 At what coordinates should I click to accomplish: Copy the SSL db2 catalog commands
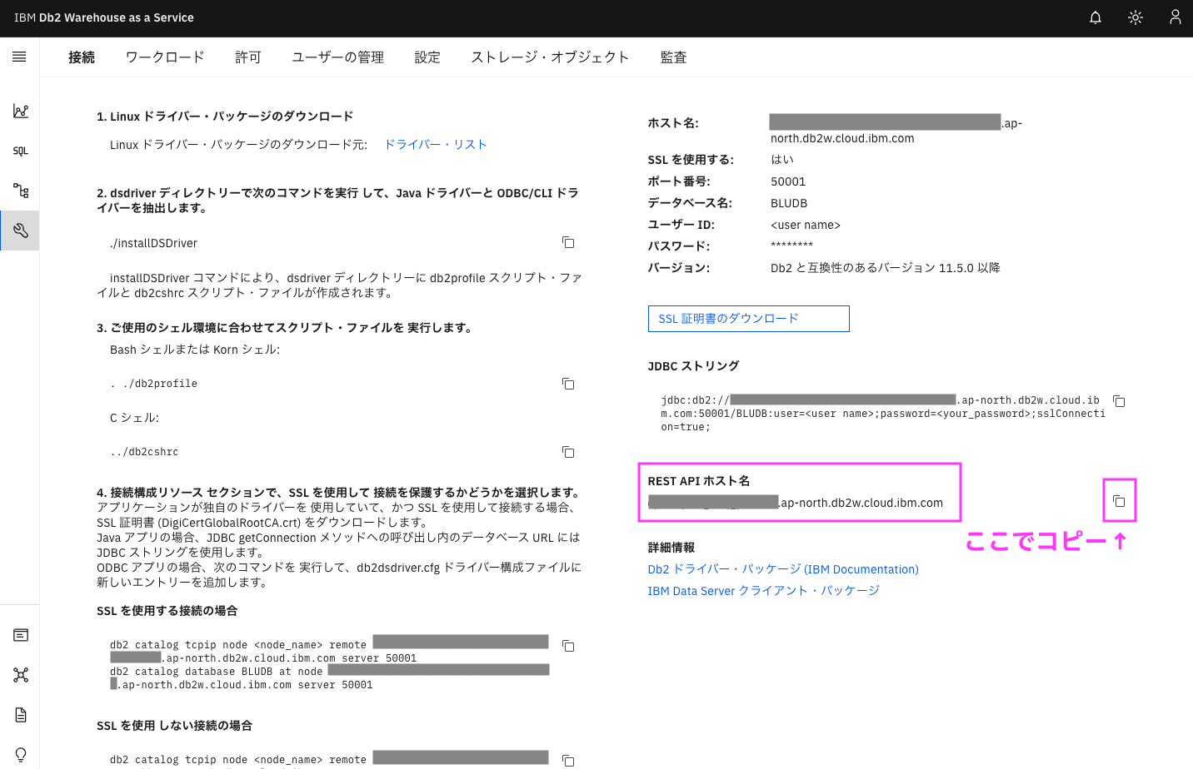(x=568, y=646)
